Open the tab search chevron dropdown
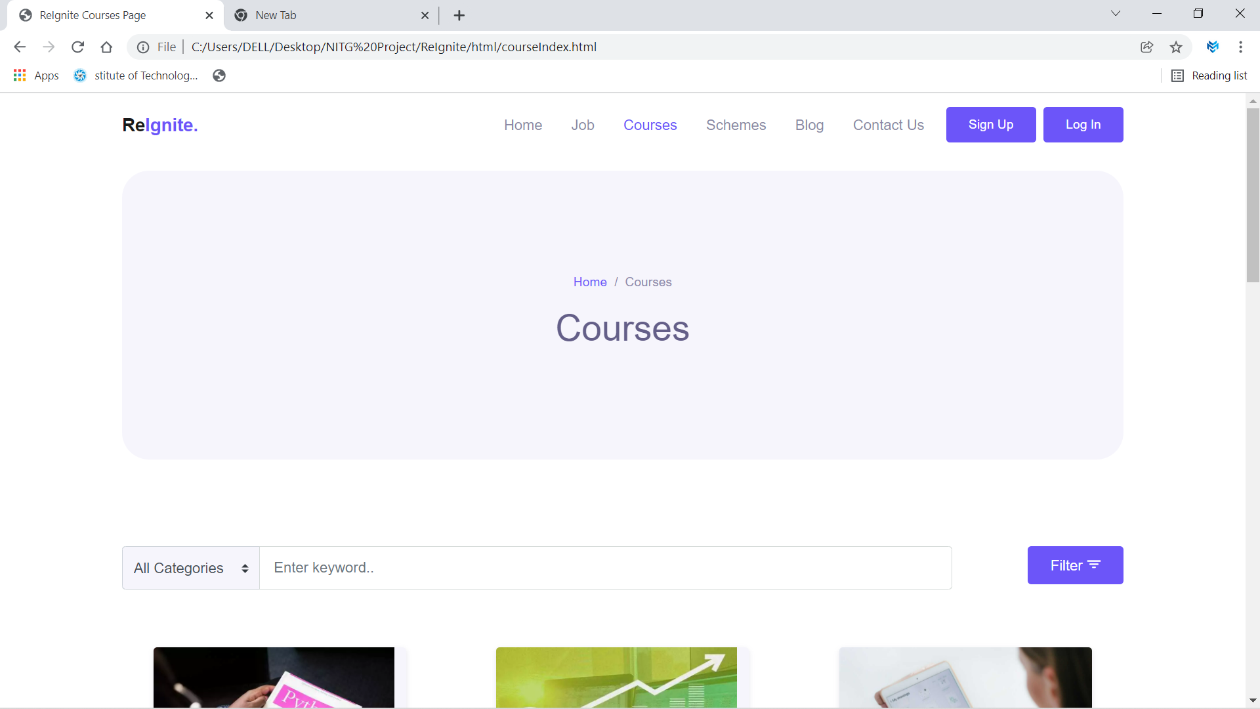The width and height of the screenshot is (1260, 709). point(1116,14)
